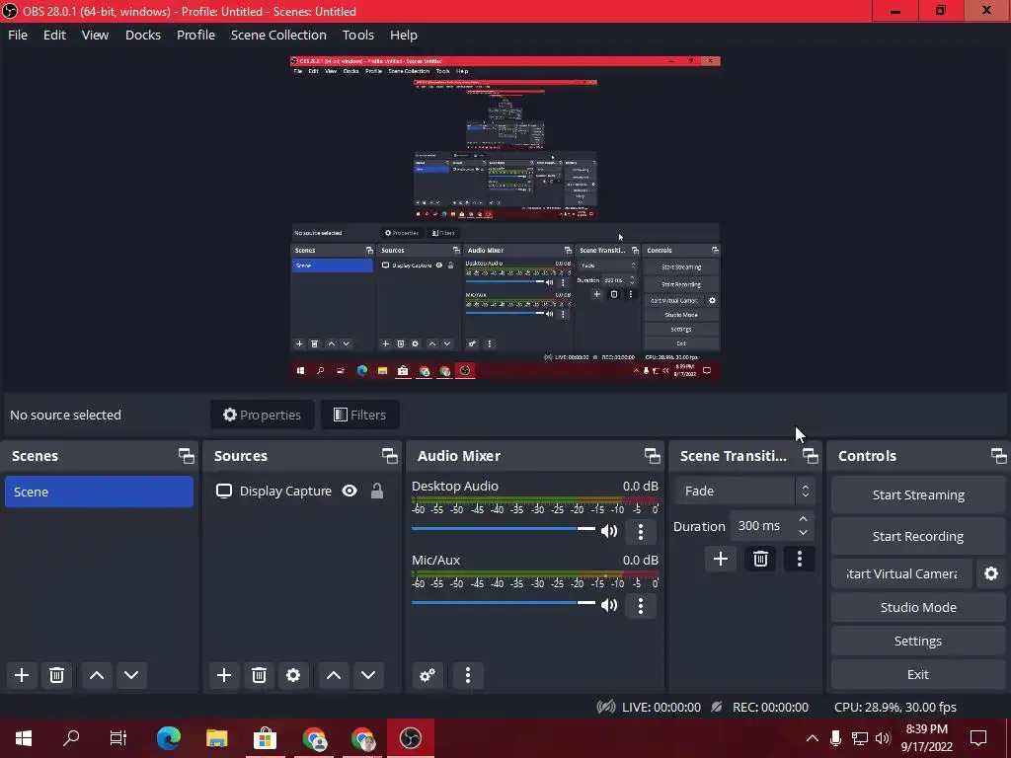
Task: Open Microsoft Store from taskbar
Action: pos(265,738)
